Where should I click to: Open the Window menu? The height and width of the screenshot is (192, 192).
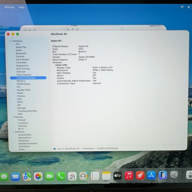point(9,7)
